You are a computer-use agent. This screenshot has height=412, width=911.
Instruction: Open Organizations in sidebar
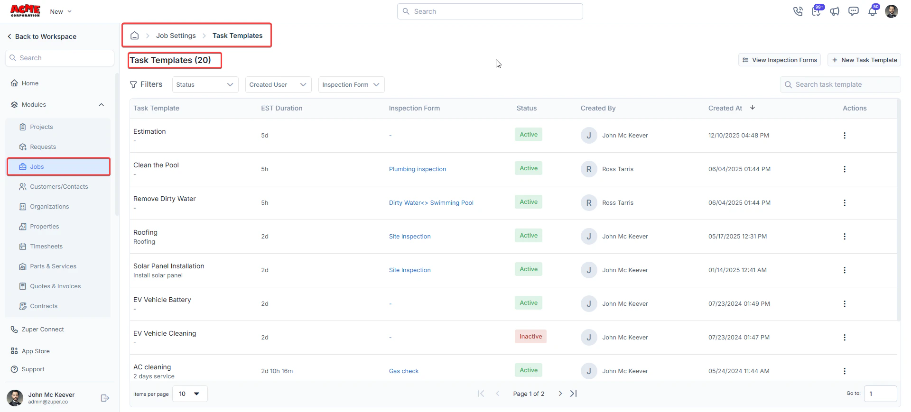[58, 207]
